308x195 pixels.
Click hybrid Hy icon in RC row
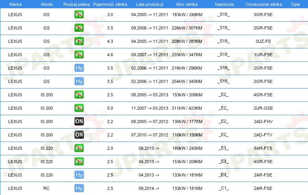tap(79, 188)
